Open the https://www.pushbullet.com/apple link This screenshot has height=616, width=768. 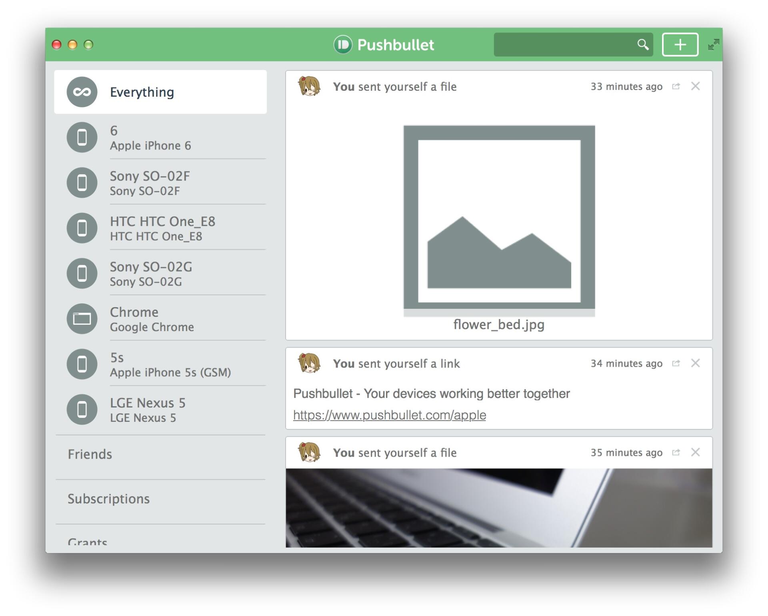[390, 415]
